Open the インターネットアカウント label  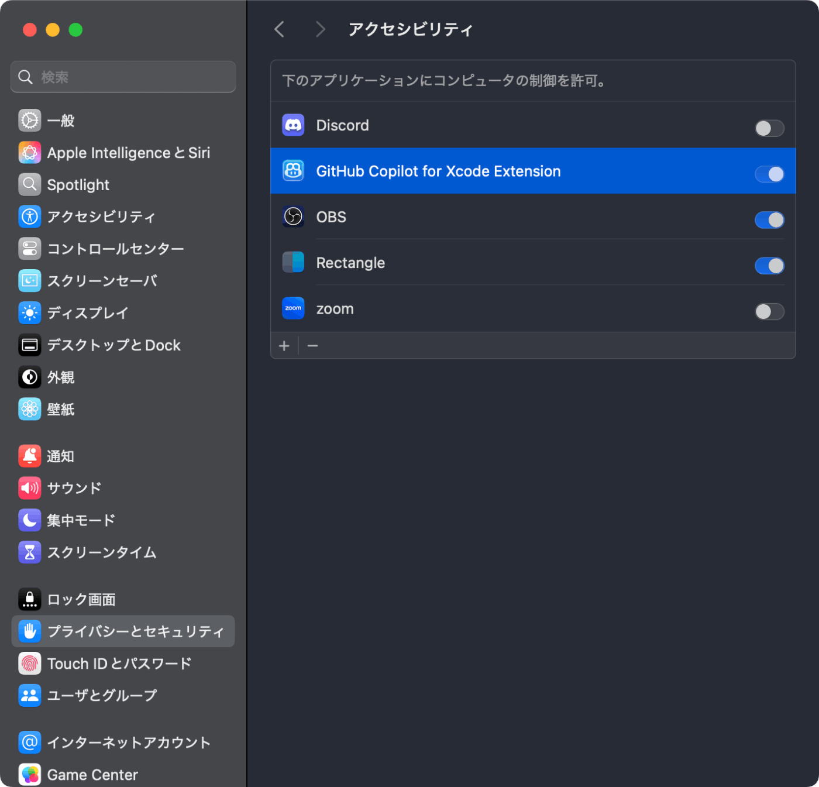point(129,743)
